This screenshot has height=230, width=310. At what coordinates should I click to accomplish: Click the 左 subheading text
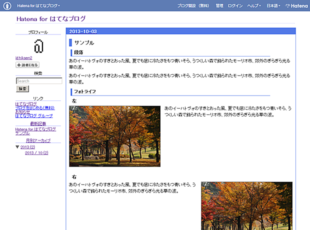tap(74, 101)
